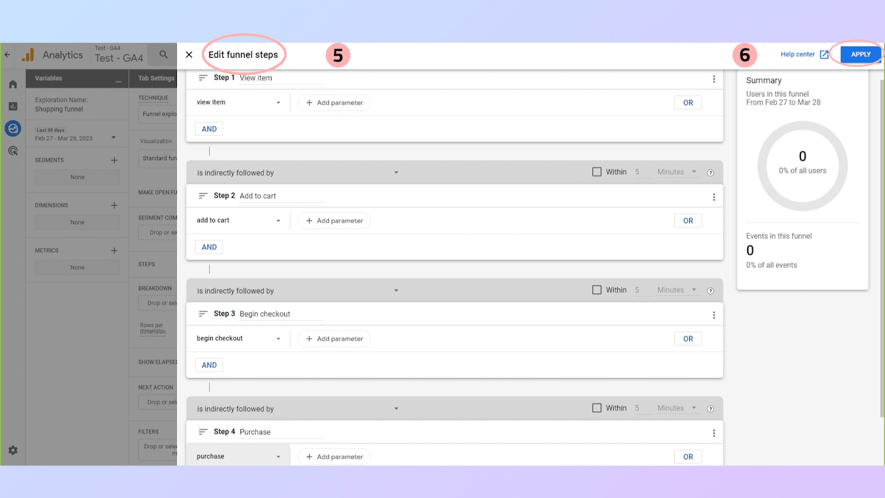The width and height of the screenshot is (885, 498).
Task: Open the Help center link
Action: tap(798, 54)
